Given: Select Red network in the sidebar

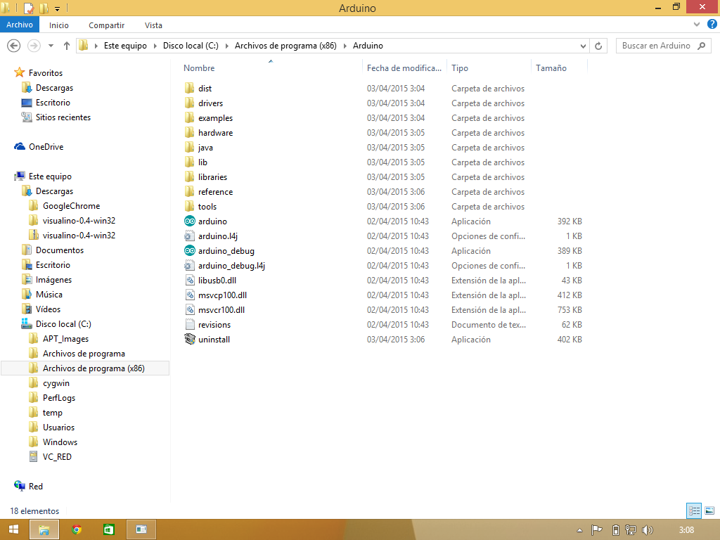Looking at the screenshot, I should pos(35,487).
